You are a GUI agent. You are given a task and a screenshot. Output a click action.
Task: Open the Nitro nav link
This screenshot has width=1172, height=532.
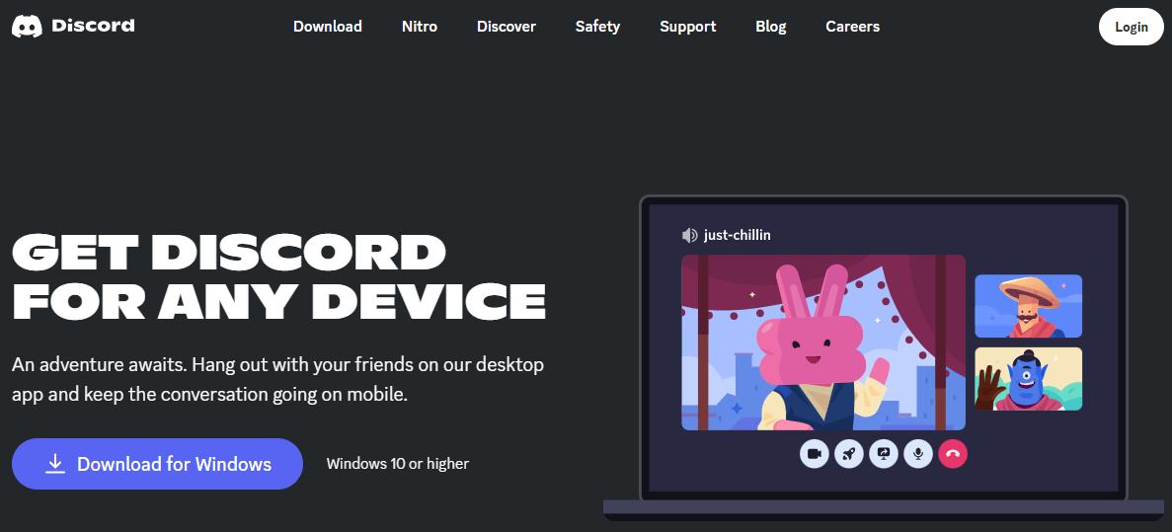pos(420,26)
